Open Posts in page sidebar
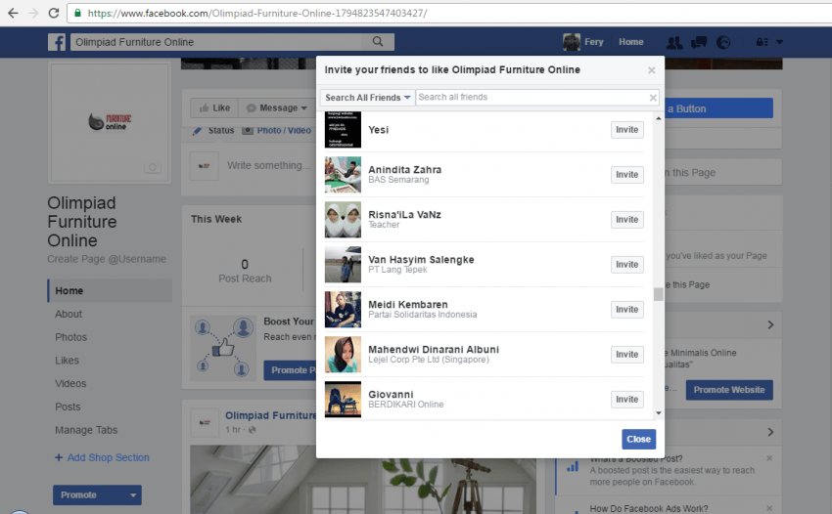 (68, 407)
